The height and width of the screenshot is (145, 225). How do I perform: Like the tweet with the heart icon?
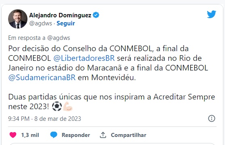click(x=13, y=135)
